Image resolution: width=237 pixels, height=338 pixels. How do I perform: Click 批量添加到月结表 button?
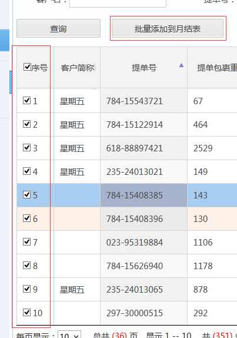point(168,28)
